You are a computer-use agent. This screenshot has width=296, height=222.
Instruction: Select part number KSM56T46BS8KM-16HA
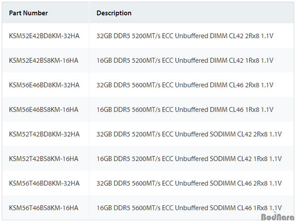43,208
